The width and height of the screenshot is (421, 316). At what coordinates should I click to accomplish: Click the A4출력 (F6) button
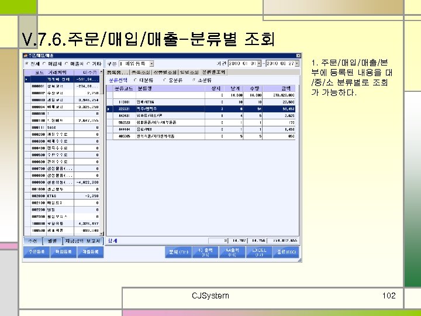[232, 252]
